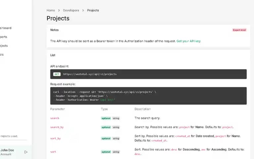Click the 'sort' parameter name
This screenshot has width=254, height=159.
(53, 152)
